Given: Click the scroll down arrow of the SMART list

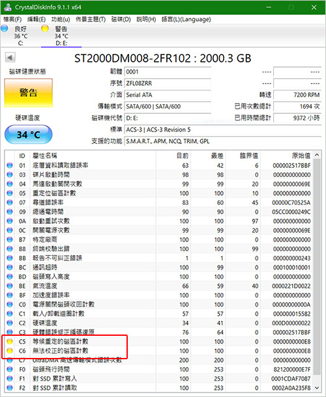Looking at the screenshot, I should tap(317, 388).
